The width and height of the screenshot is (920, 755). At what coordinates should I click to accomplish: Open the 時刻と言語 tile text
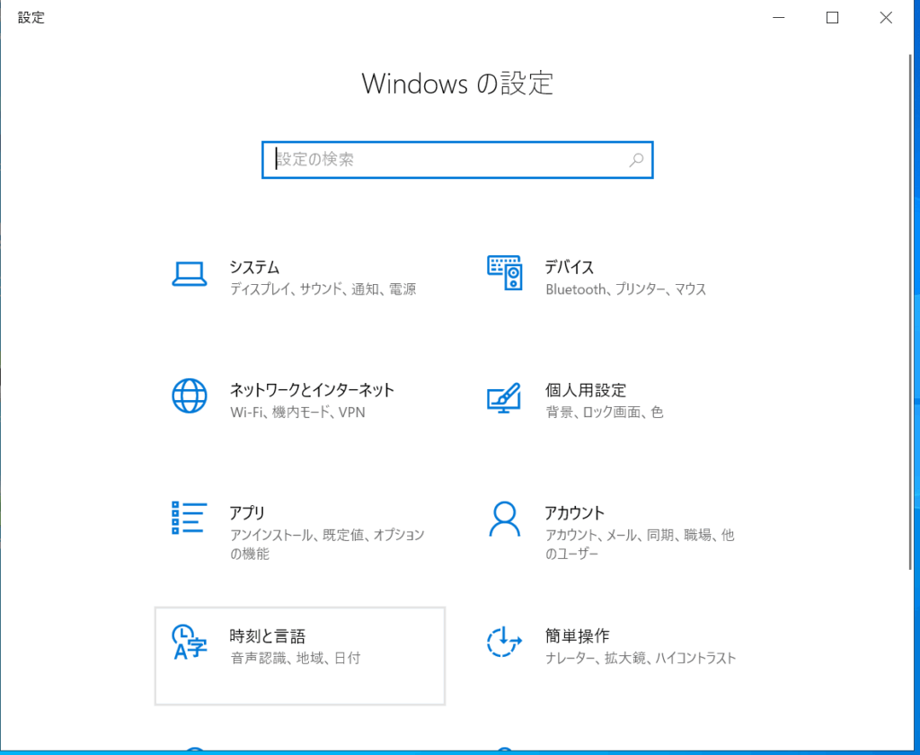pos(267,635)
